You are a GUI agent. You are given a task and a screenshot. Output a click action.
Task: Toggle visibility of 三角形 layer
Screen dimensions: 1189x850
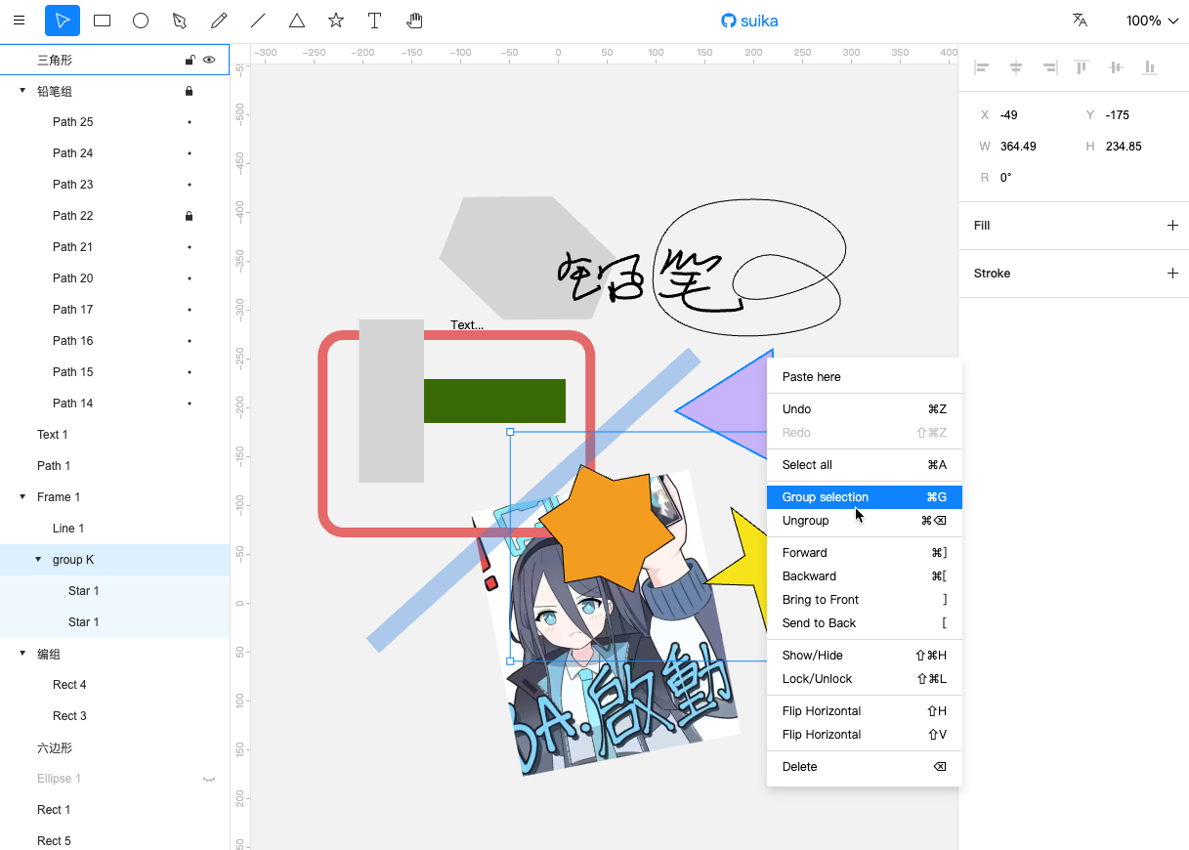(x=209, y=60)
